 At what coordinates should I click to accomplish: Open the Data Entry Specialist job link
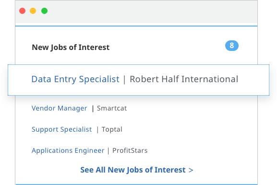coord(75,79)
